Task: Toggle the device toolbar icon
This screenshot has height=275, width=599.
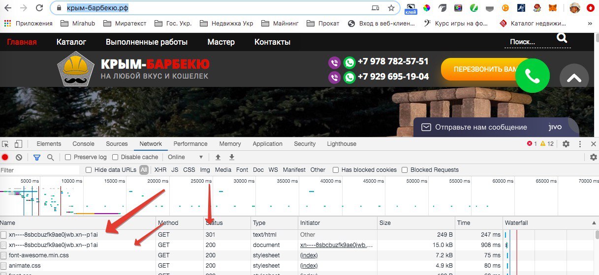Action: coord(18,144)
